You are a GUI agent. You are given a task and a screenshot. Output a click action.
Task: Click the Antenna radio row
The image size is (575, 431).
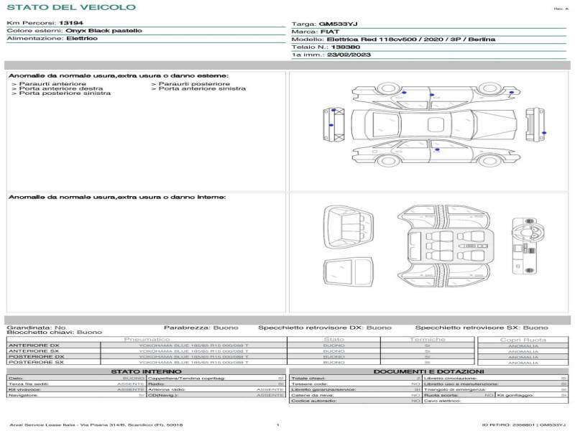(x=216, y=389)
